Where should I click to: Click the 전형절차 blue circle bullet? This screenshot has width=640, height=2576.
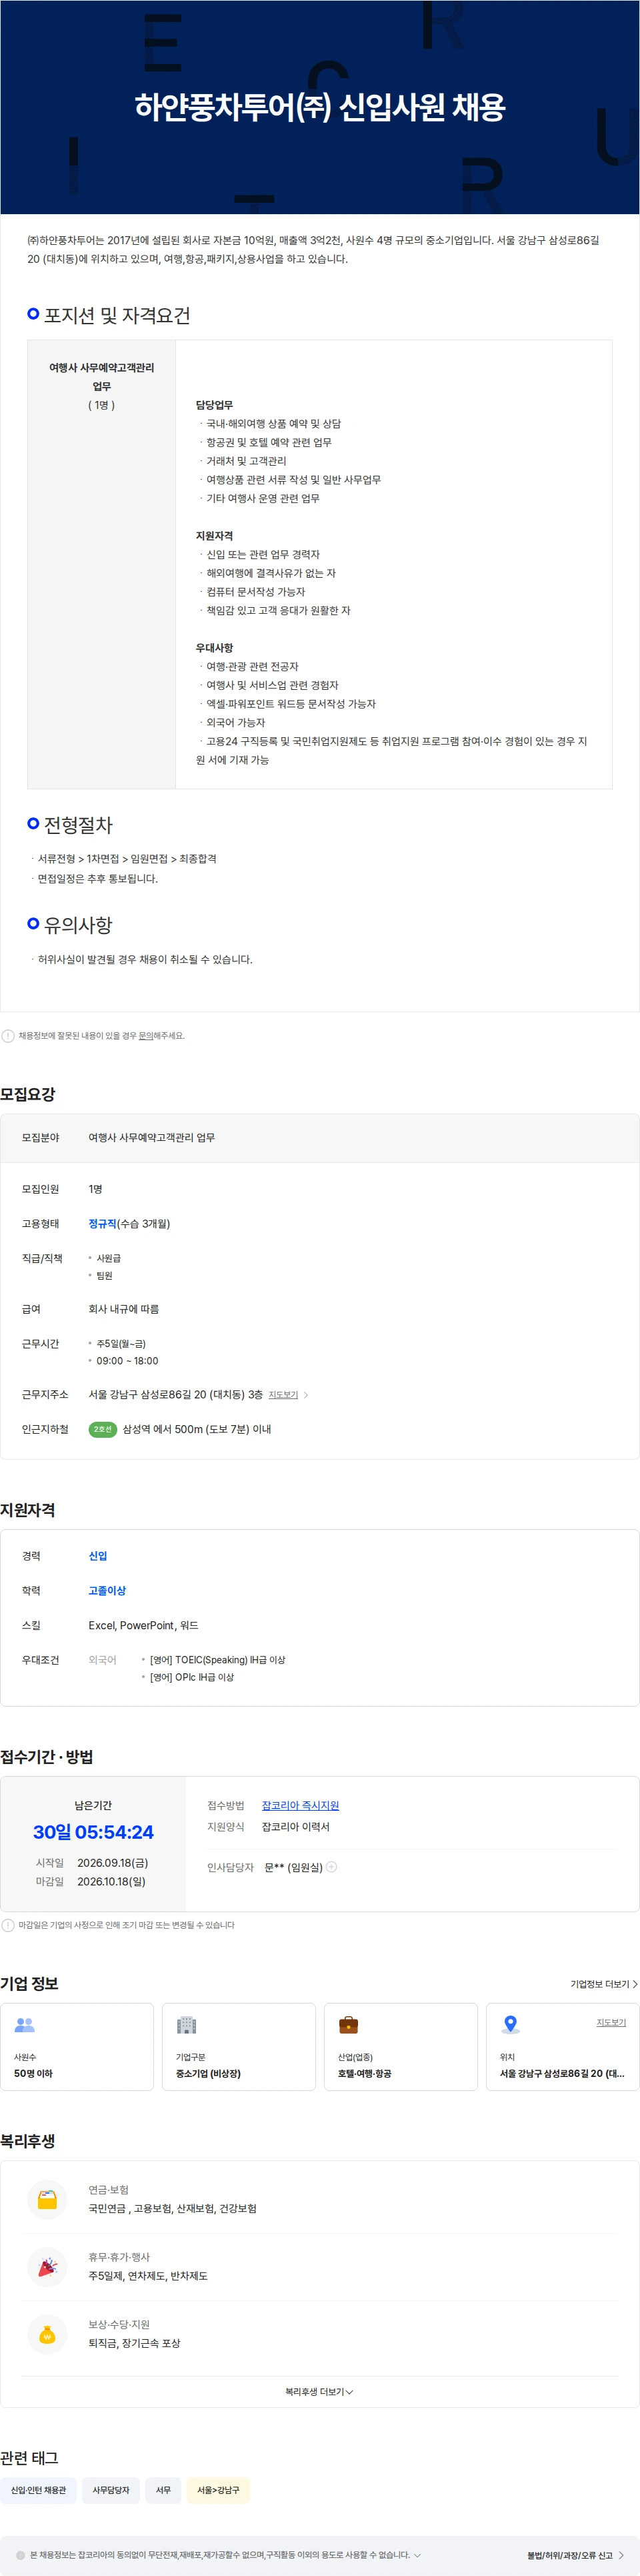[33, 823]
